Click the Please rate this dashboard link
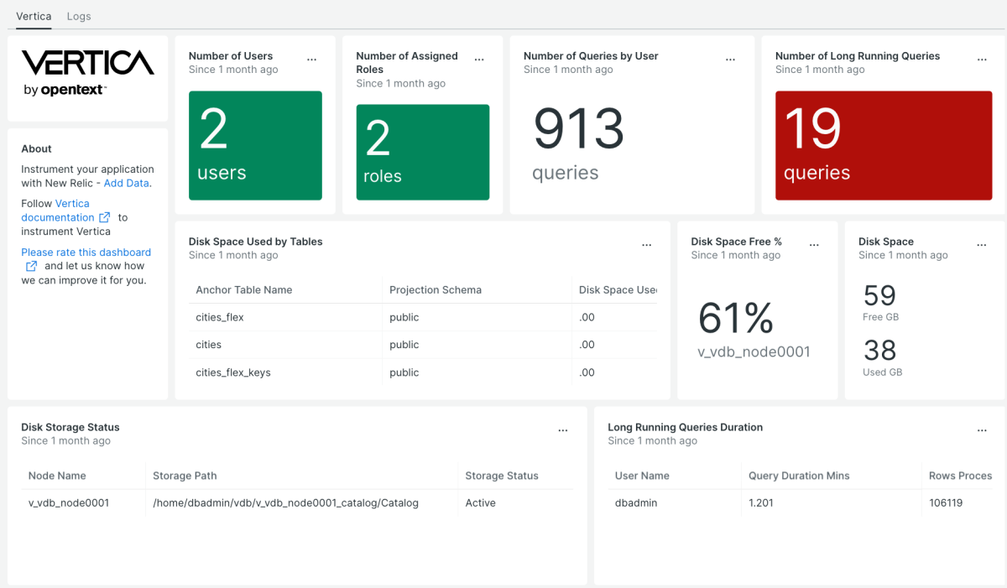The image size is (1007, 588). pos(86,252)
